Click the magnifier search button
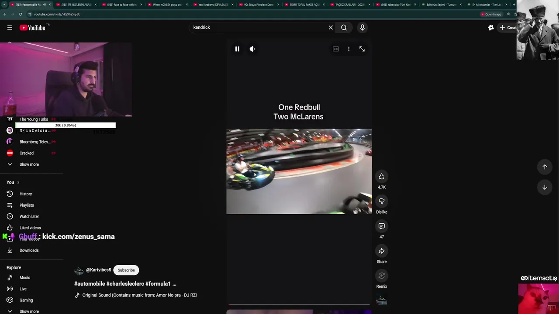 (344, 27)
